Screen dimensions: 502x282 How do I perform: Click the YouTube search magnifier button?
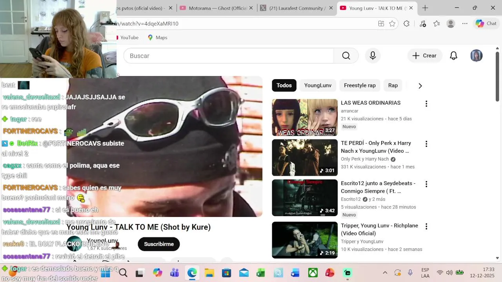point(346,56)
